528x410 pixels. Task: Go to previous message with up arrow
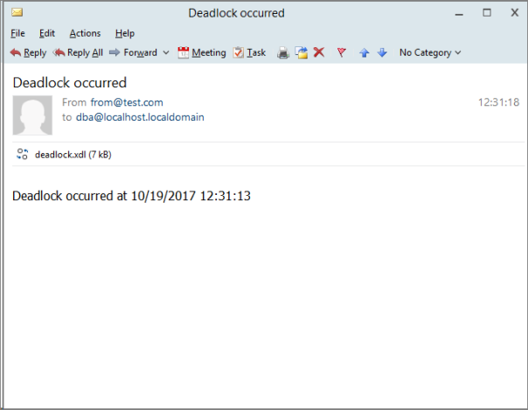pos(365,52)
